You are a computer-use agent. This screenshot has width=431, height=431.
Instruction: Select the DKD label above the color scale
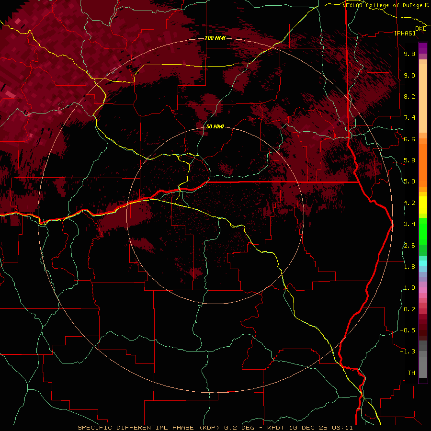tap(421, 29)
